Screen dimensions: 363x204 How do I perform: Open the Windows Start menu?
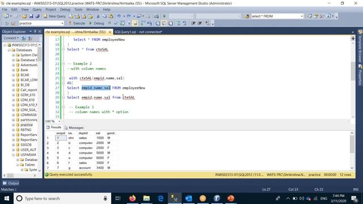pyautogui.click(x=7, y=198)
